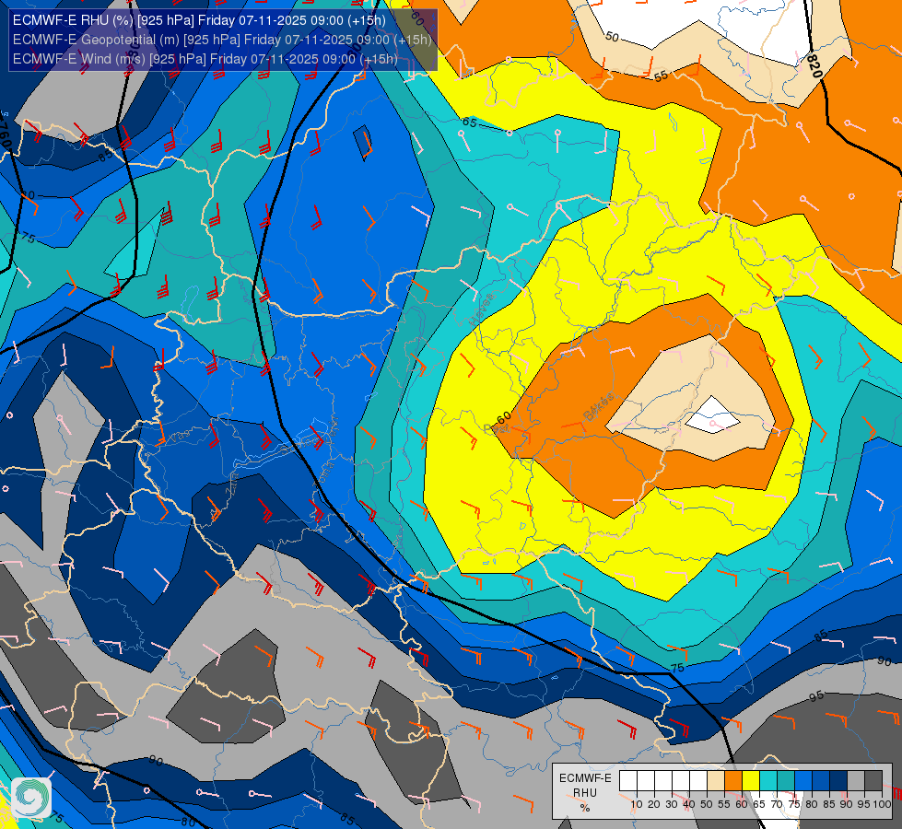
Task: Click the 10 tick value in the legend
Action: [x=637, y=804]
